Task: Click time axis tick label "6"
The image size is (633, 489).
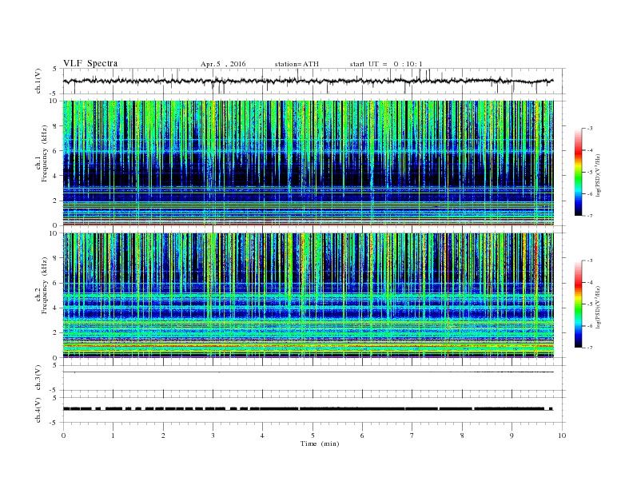Action: 362,435
